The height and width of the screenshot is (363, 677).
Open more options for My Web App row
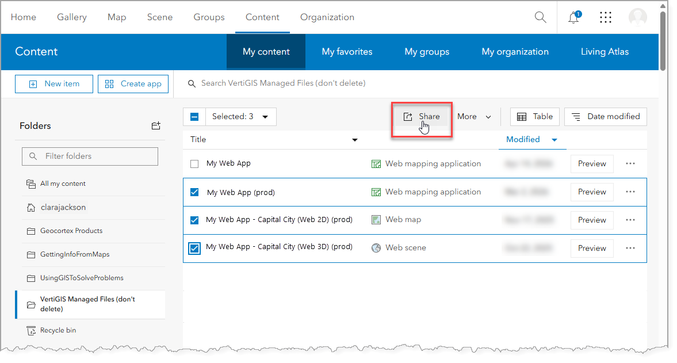coord(630,163)
